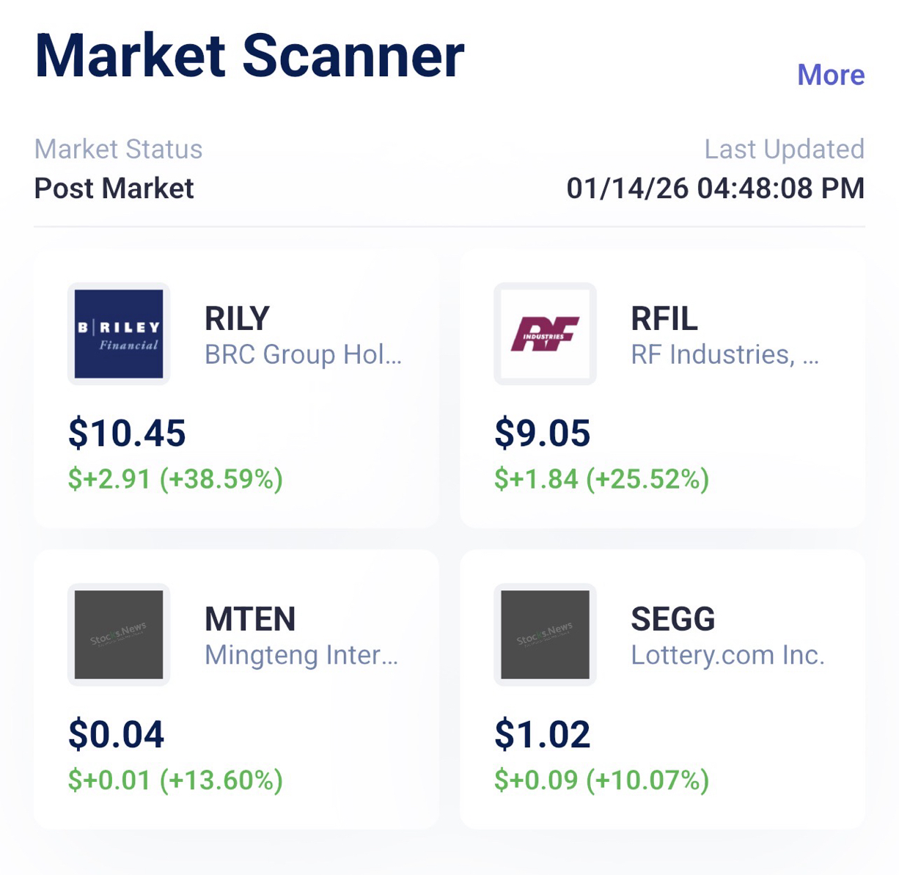This screenshot has width=899, height=875.
Task: Click the $0.04 MTEN price
Action: point(116,734)
